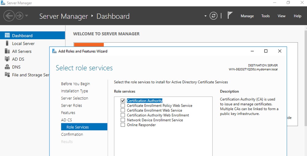Select the Local Server label in the sidebar
This screenshot has width=307, height=156.
pyautogui.click(x=23, y=43)
